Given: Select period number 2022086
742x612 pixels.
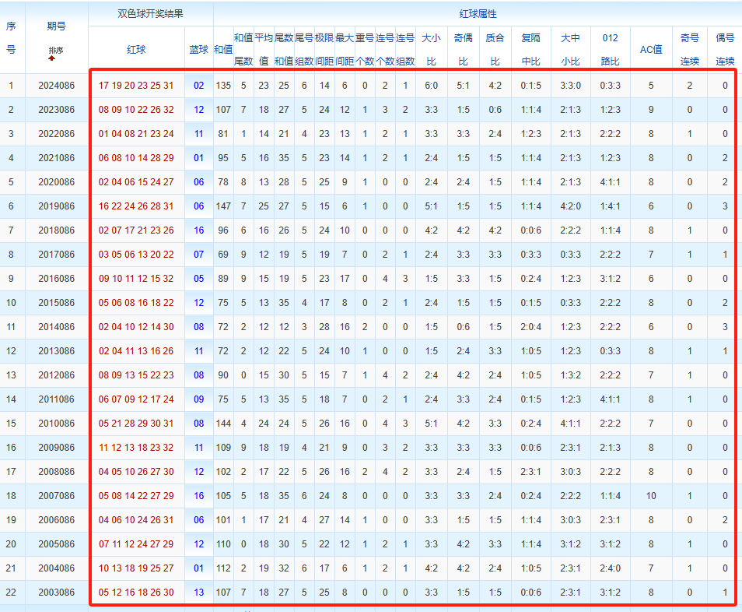Looking at the screenshot, I should point(56,134).
